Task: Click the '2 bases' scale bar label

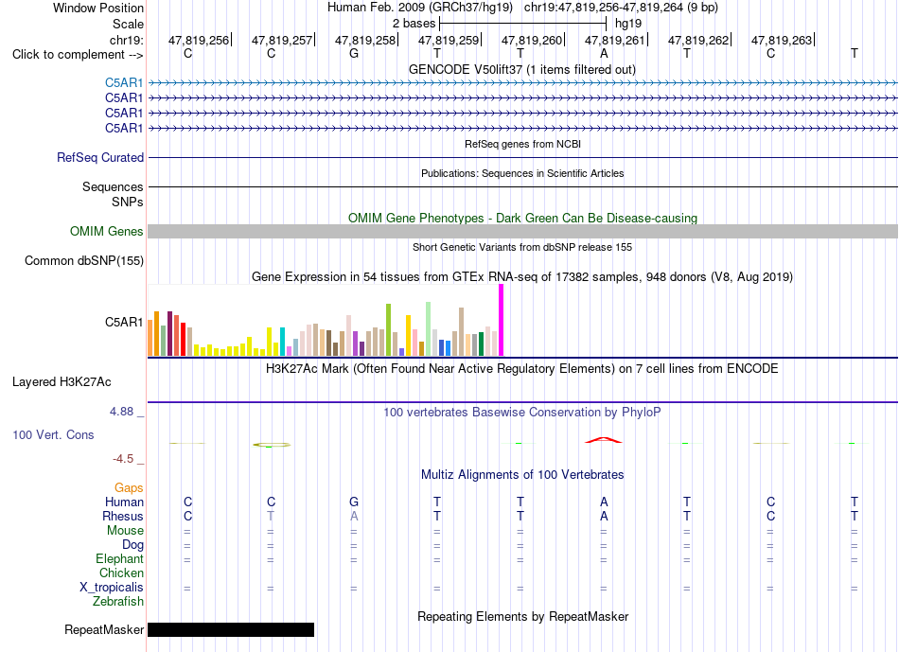Action: coord(414,24)
